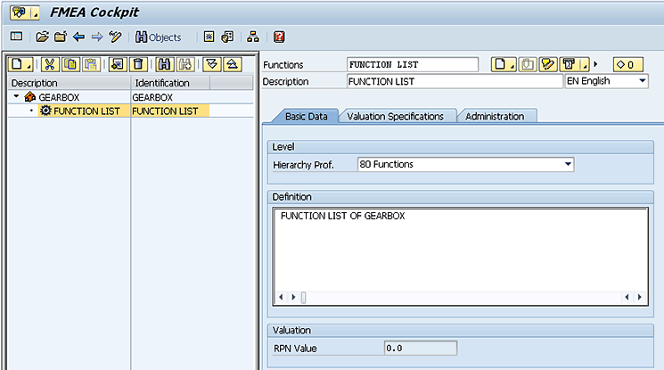Image resolution: width=664 pixels, height=370 pixels.
Task: Click the red help icon in toolbar
Action: point(279,37)
